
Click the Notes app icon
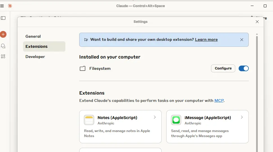click(89, 120)
